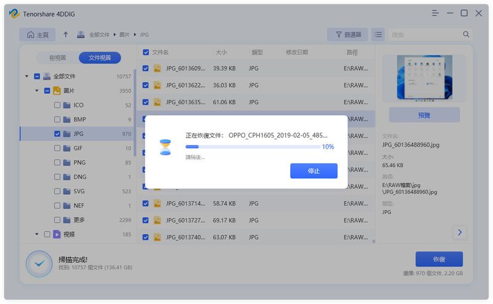Image resolution: width=493 pixels, height=304 pixels.
Task: Uncheck the JPG_6013635 file checkbox
Action: [x=145, y=102]
